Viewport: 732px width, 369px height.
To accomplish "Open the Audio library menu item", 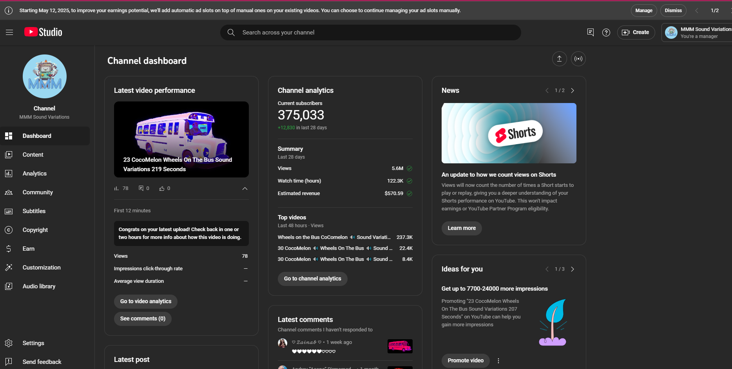I will (x=45, y=286).
